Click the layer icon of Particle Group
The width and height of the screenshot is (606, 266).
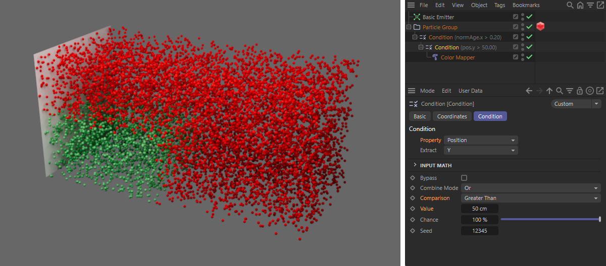pyautogui.click(x=516, y=27)
